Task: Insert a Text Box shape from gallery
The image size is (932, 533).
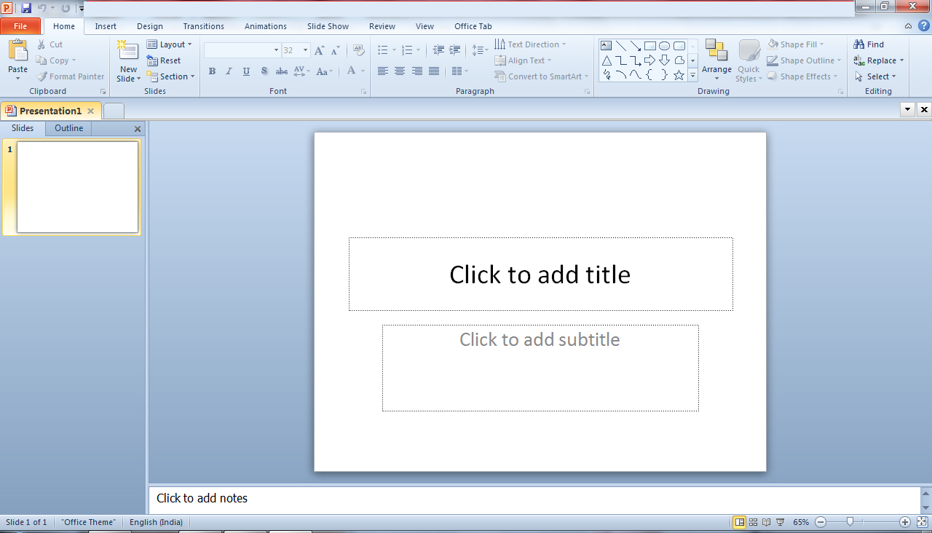Action: click(x=606, y=46)
